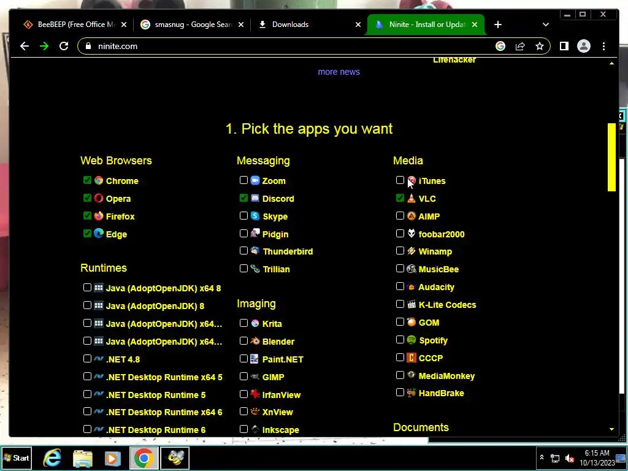Click the HandBrake app icon
The height and width of the screenshot is (471, 628).
click(412, 393)
